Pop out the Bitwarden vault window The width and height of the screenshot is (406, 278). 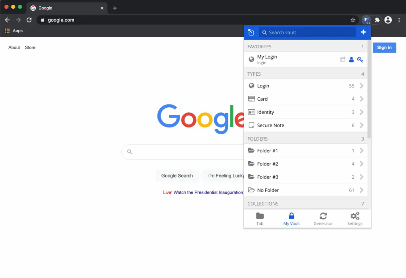click(x=251, y=32)
